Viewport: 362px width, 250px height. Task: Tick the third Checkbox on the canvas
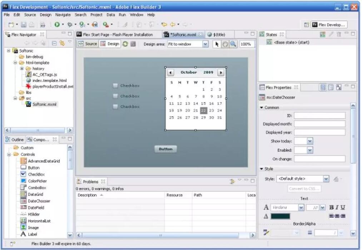115,107
